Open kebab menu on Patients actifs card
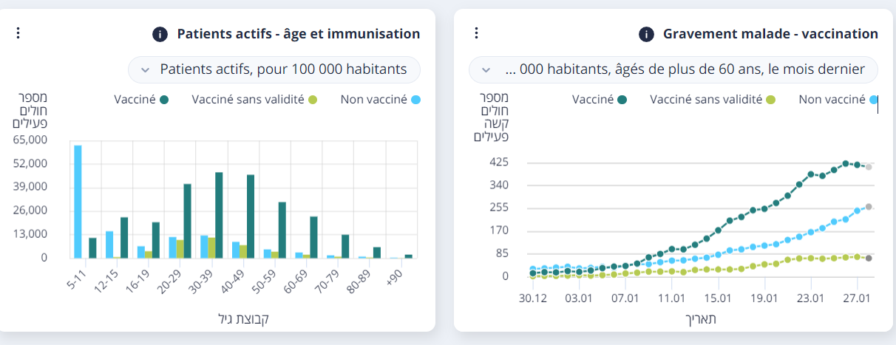The width and height of the screenshot is (896, 345). [18, 33]
